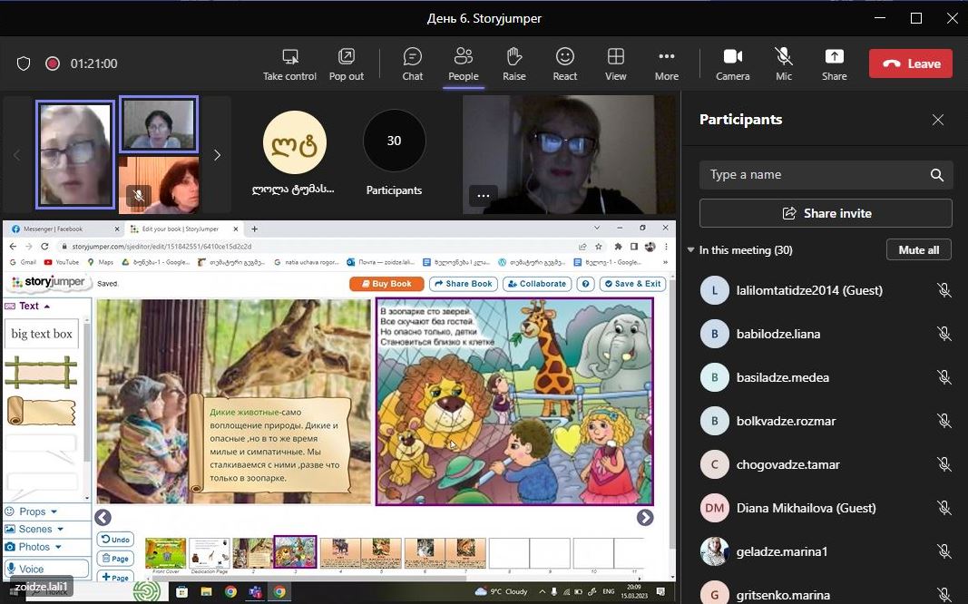Click the Mute all button
968x604 pixels.
coord(919,250)
